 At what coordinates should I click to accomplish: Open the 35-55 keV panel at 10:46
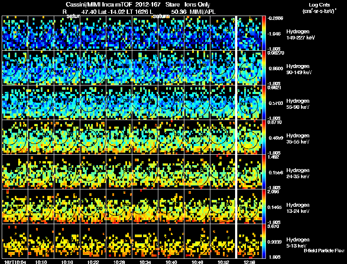point(197,137)
